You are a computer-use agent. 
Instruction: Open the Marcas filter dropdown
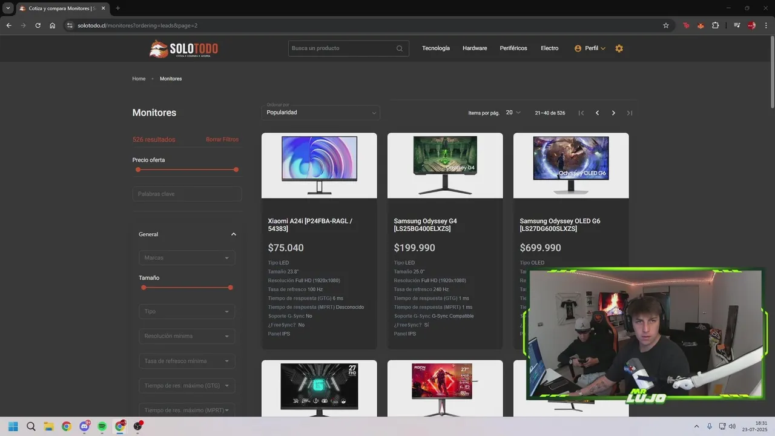(187, 258)
